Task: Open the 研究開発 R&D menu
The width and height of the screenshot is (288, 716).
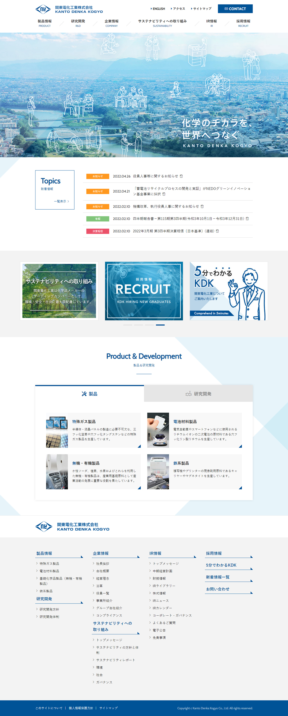Action: click(78, 23)
